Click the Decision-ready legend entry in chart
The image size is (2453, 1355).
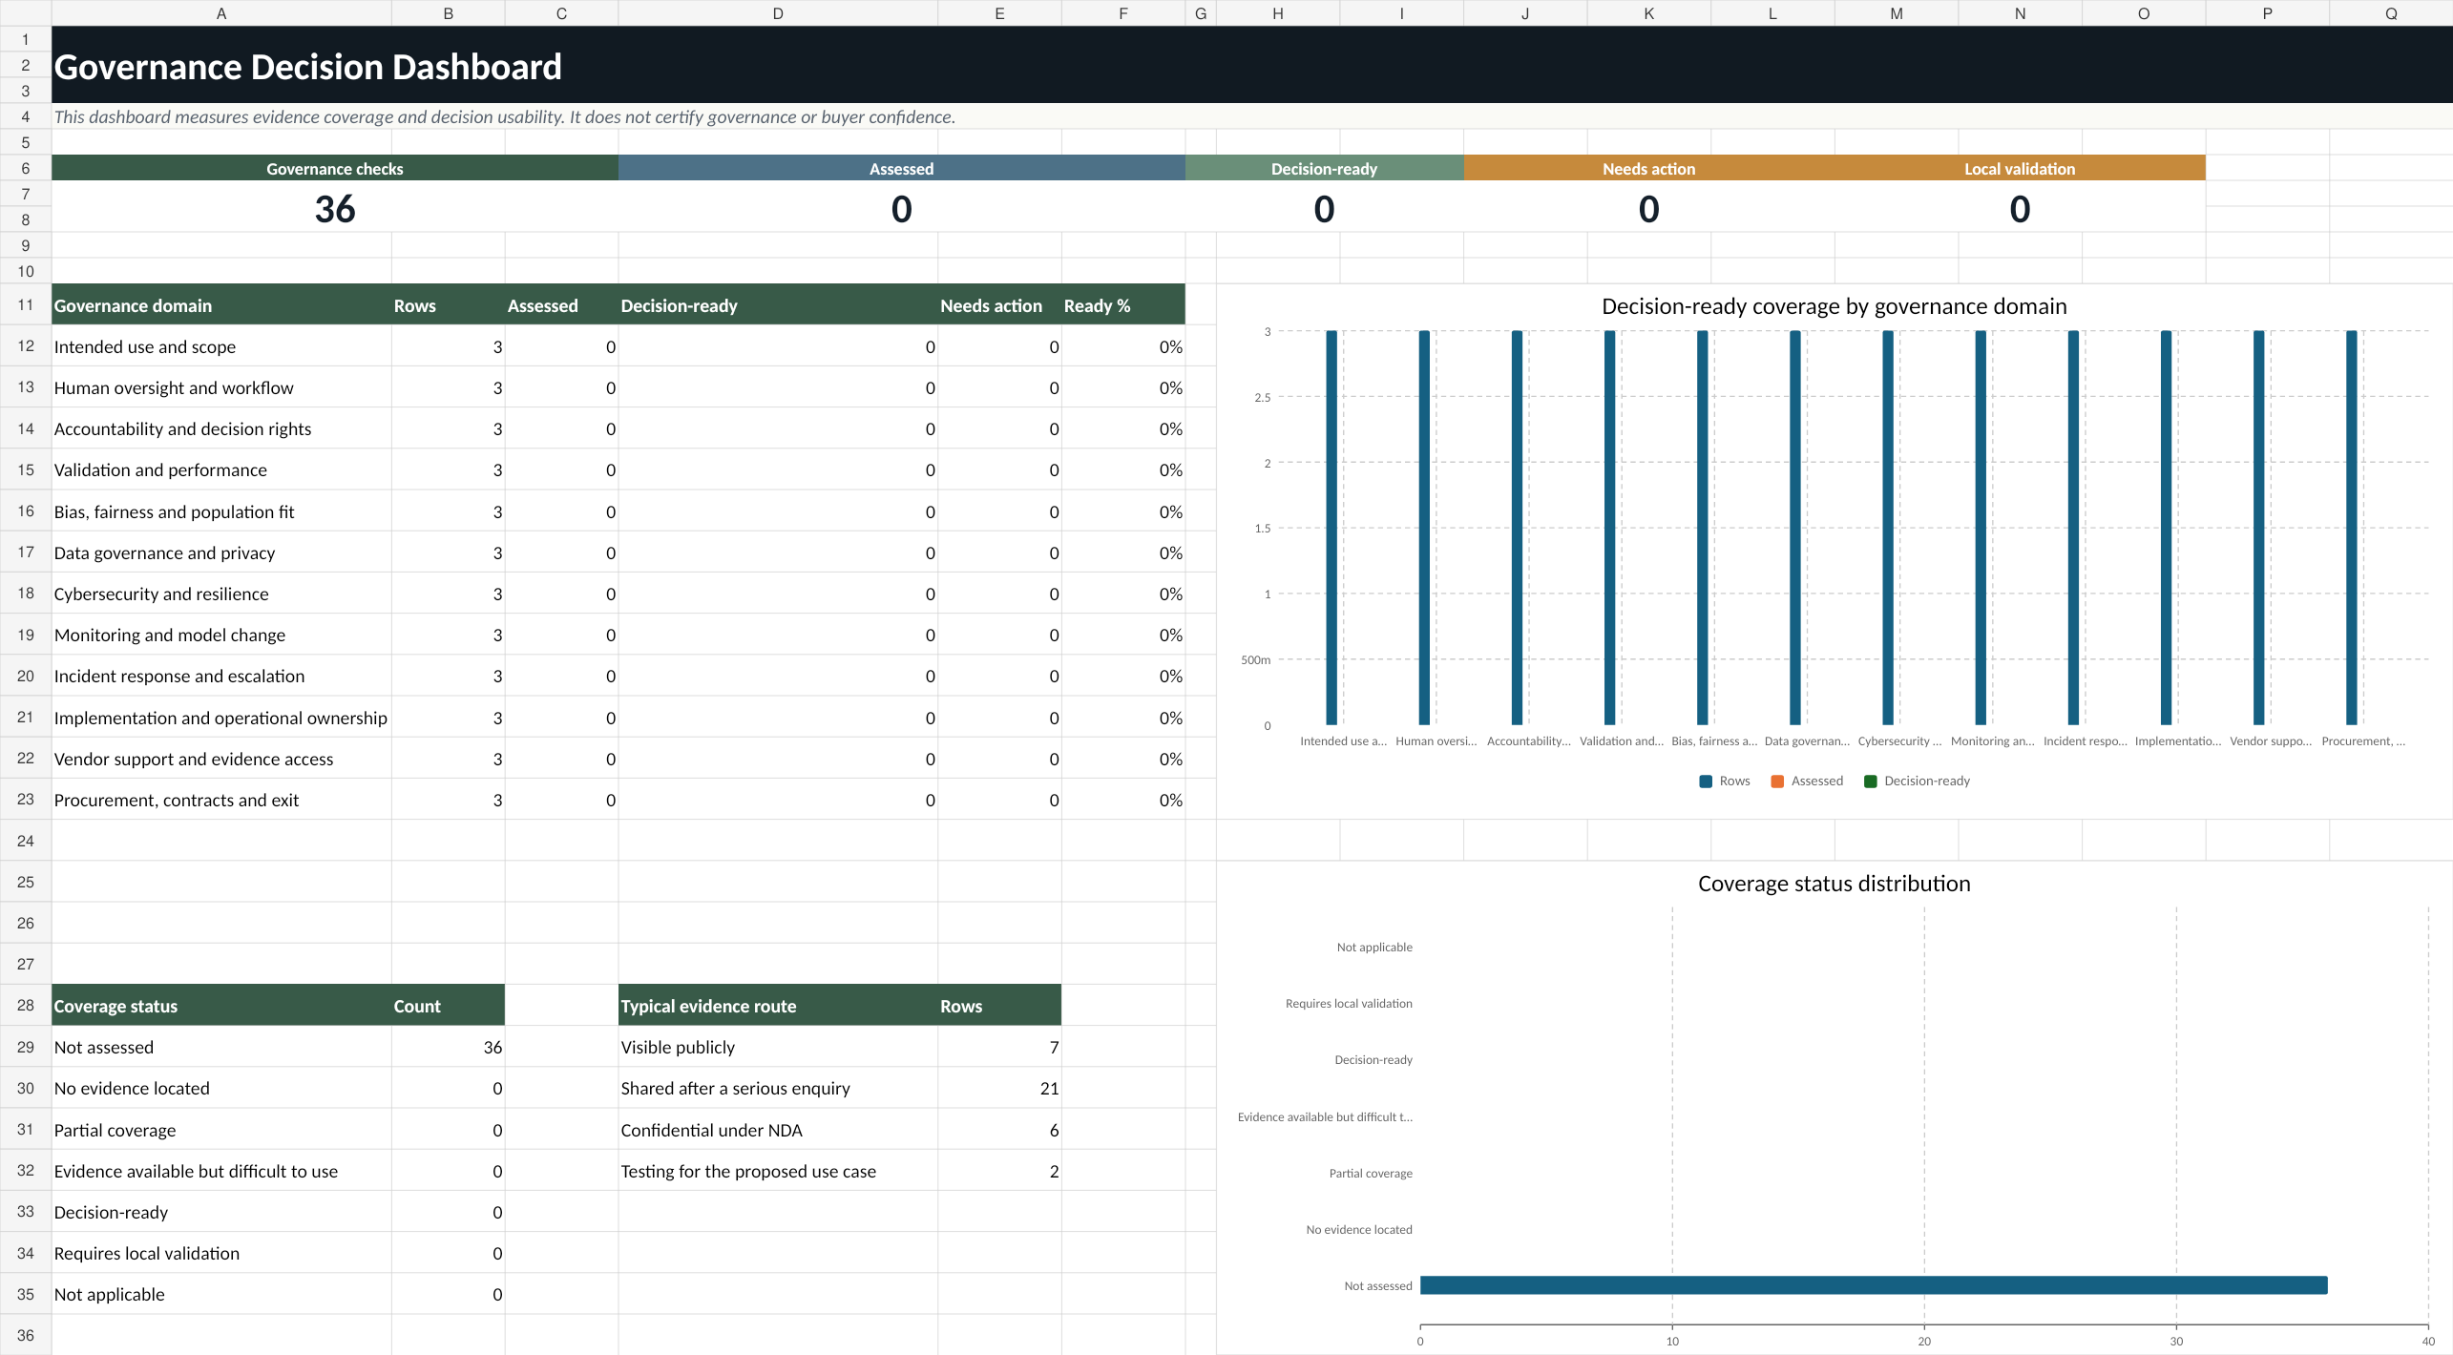1917,782
